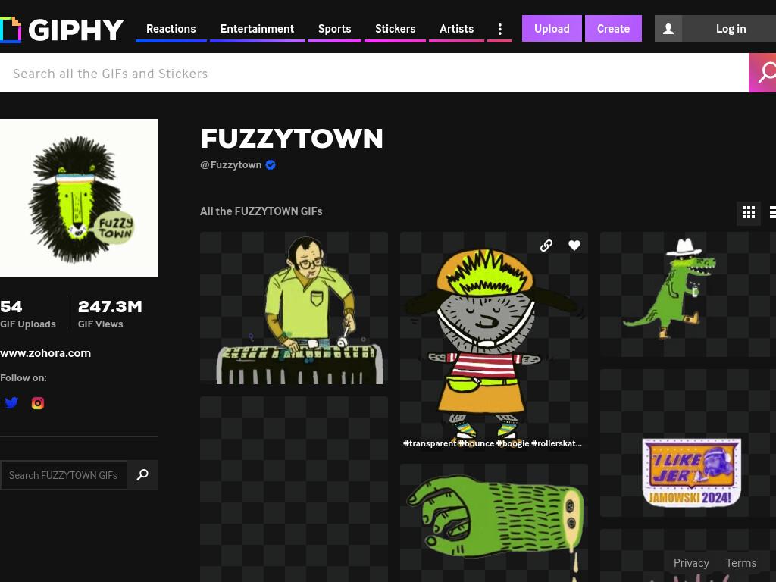Click the verified badge next to @Fuzzytown

(271, 164)
